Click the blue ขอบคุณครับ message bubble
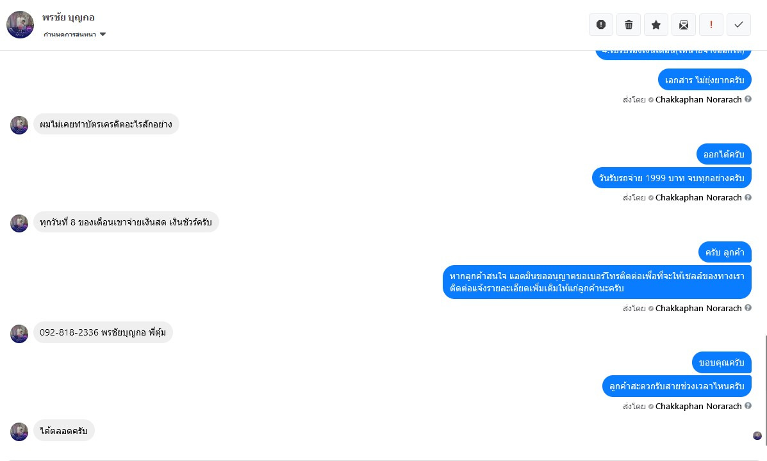Image resolution: width=767 pixels, height=461 pixels. point(722,362)
